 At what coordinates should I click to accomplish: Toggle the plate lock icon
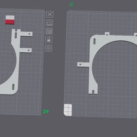49,40
